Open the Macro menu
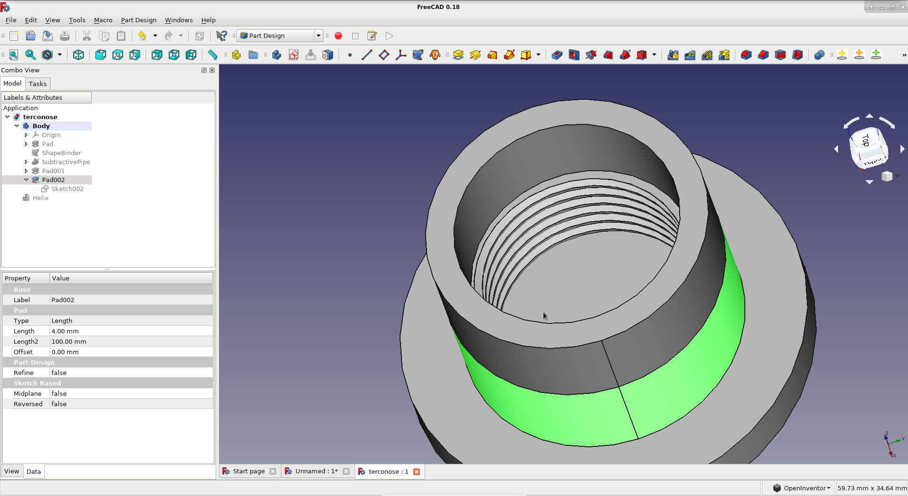Screen dimensions: 908x496 pos(103,20)
